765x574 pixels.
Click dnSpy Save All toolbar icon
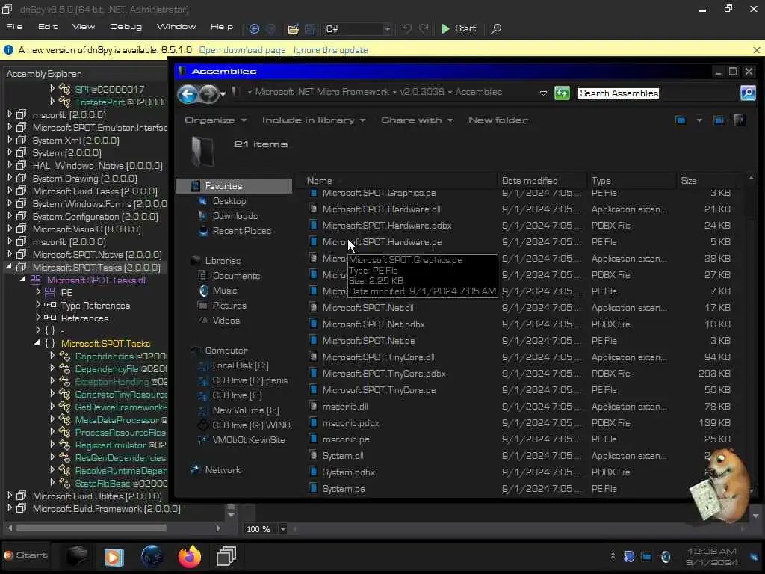pos(310,29)
